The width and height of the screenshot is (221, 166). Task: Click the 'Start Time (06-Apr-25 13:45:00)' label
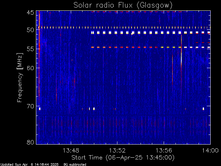(123, 158)
